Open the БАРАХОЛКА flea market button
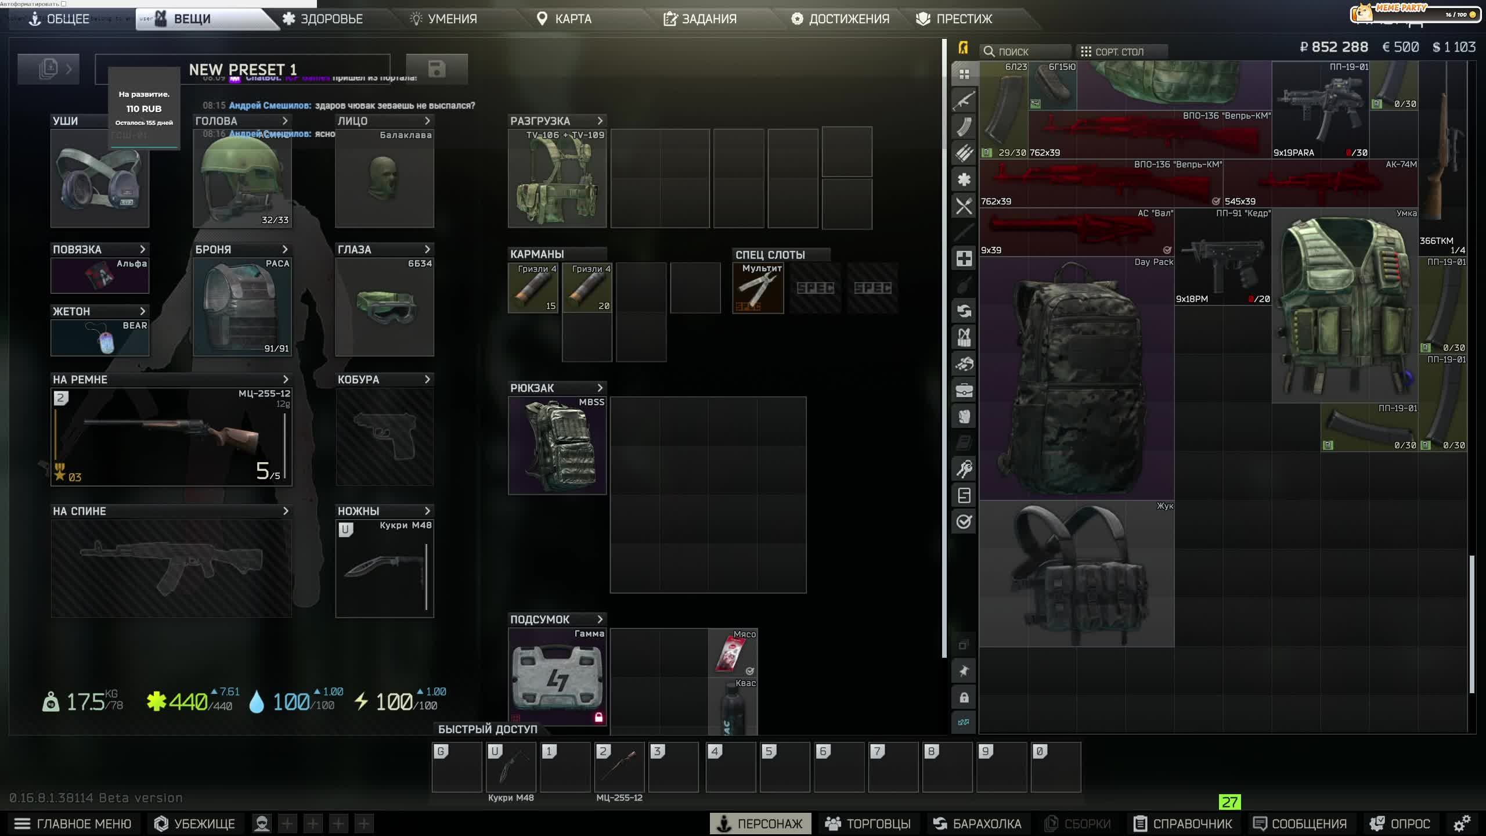Viewport: 1486px width, 836px height. coord(977,823)
